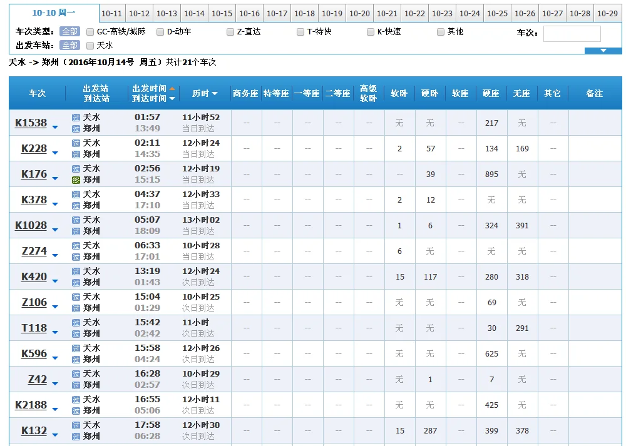
Task: Click the green terminal-station icon beside K176's 郑州
Action: pyautogui.click(x=76, y=180)
